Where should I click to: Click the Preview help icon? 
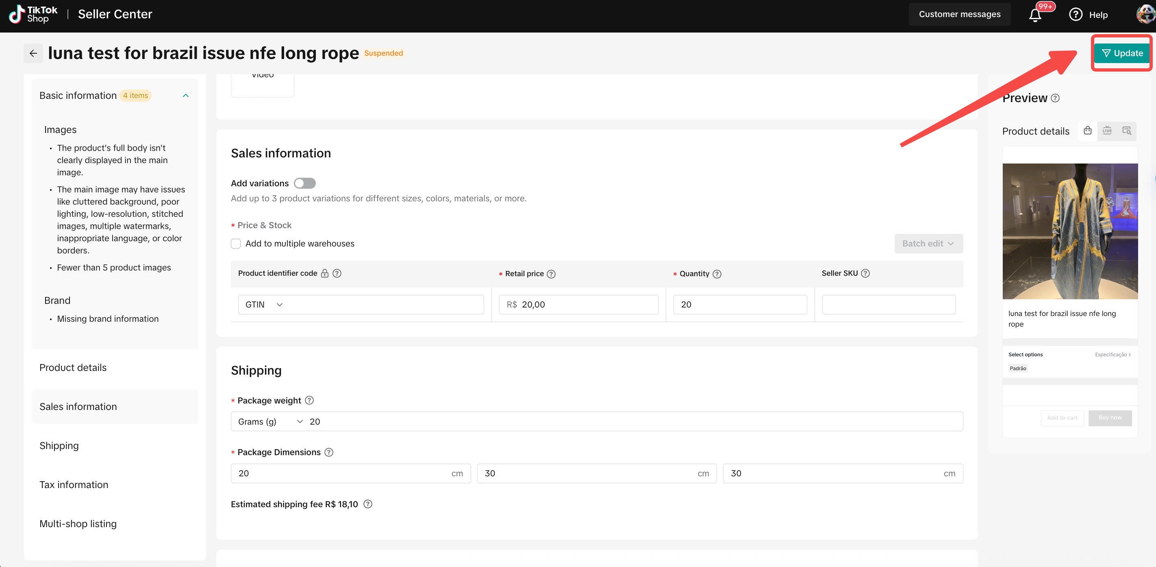coord(1055,98)
